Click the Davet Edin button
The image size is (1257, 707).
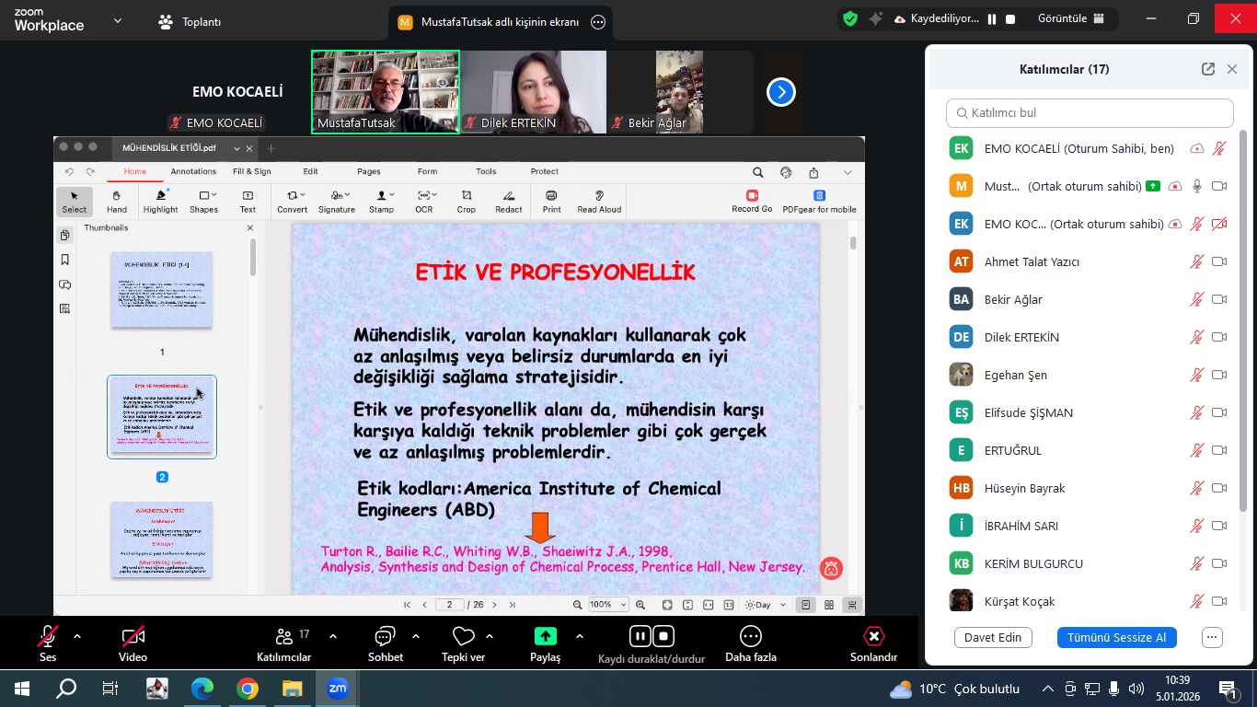[x=992, y=637]
